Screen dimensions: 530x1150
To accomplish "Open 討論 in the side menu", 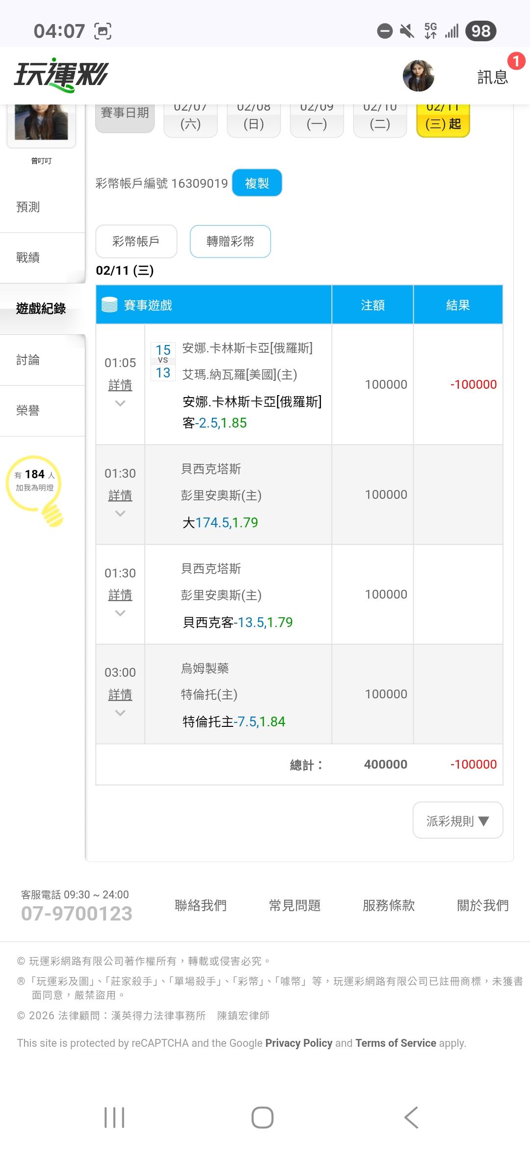I will [x=28, y=360].
